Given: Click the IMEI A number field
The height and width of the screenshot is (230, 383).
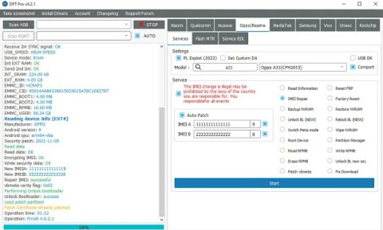Looking at the screenshot, I should (x=222, y=124).
